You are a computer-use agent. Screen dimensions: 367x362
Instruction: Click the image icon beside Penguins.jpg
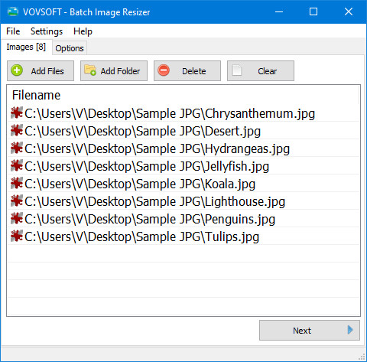click(17, 218)
